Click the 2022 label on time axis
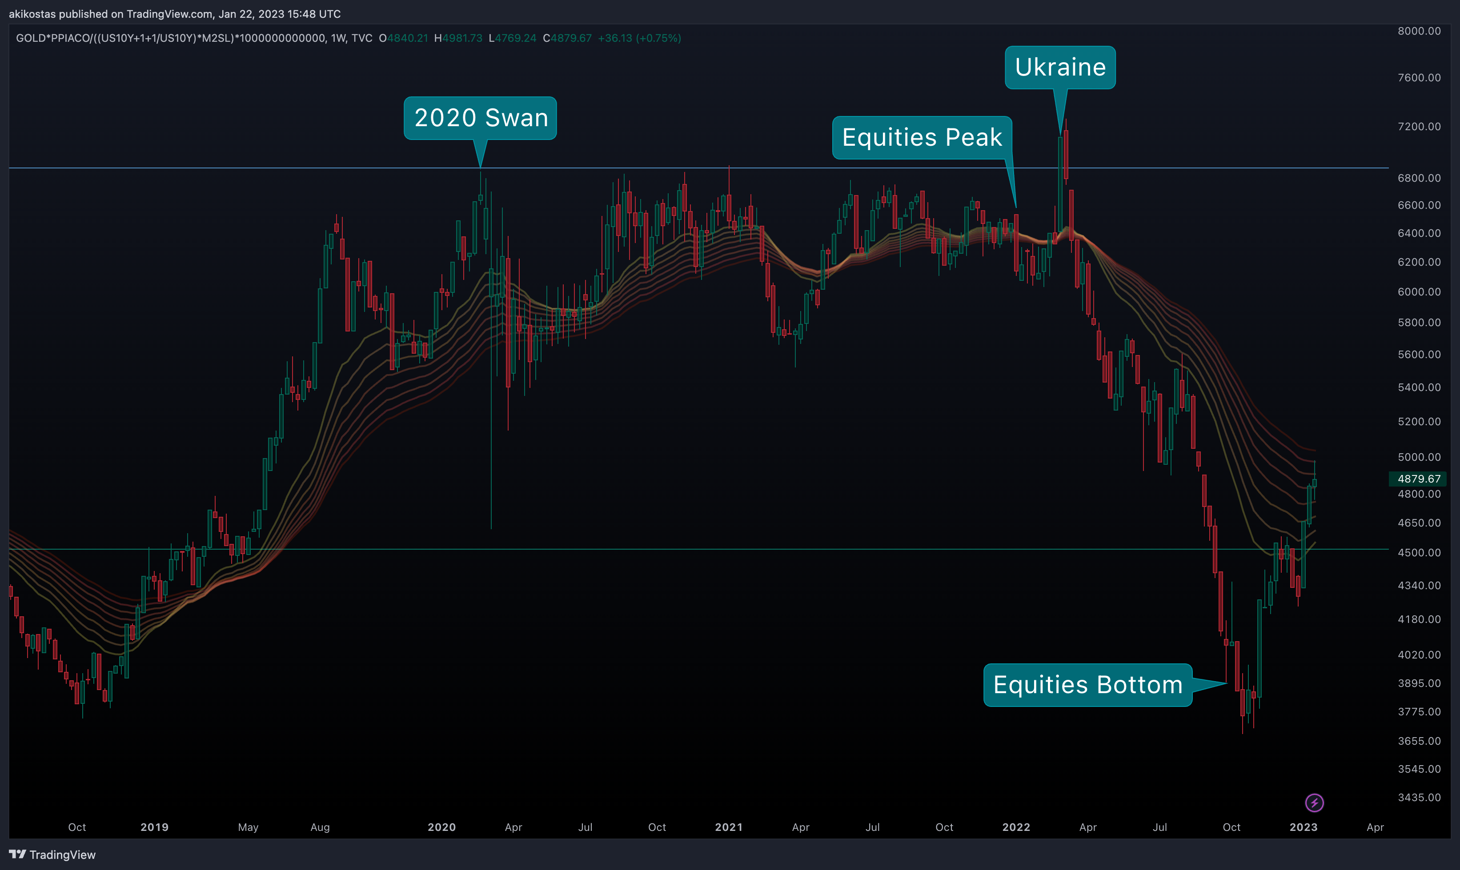The width and height of the screenshot is (1460, 870). 1016,827
